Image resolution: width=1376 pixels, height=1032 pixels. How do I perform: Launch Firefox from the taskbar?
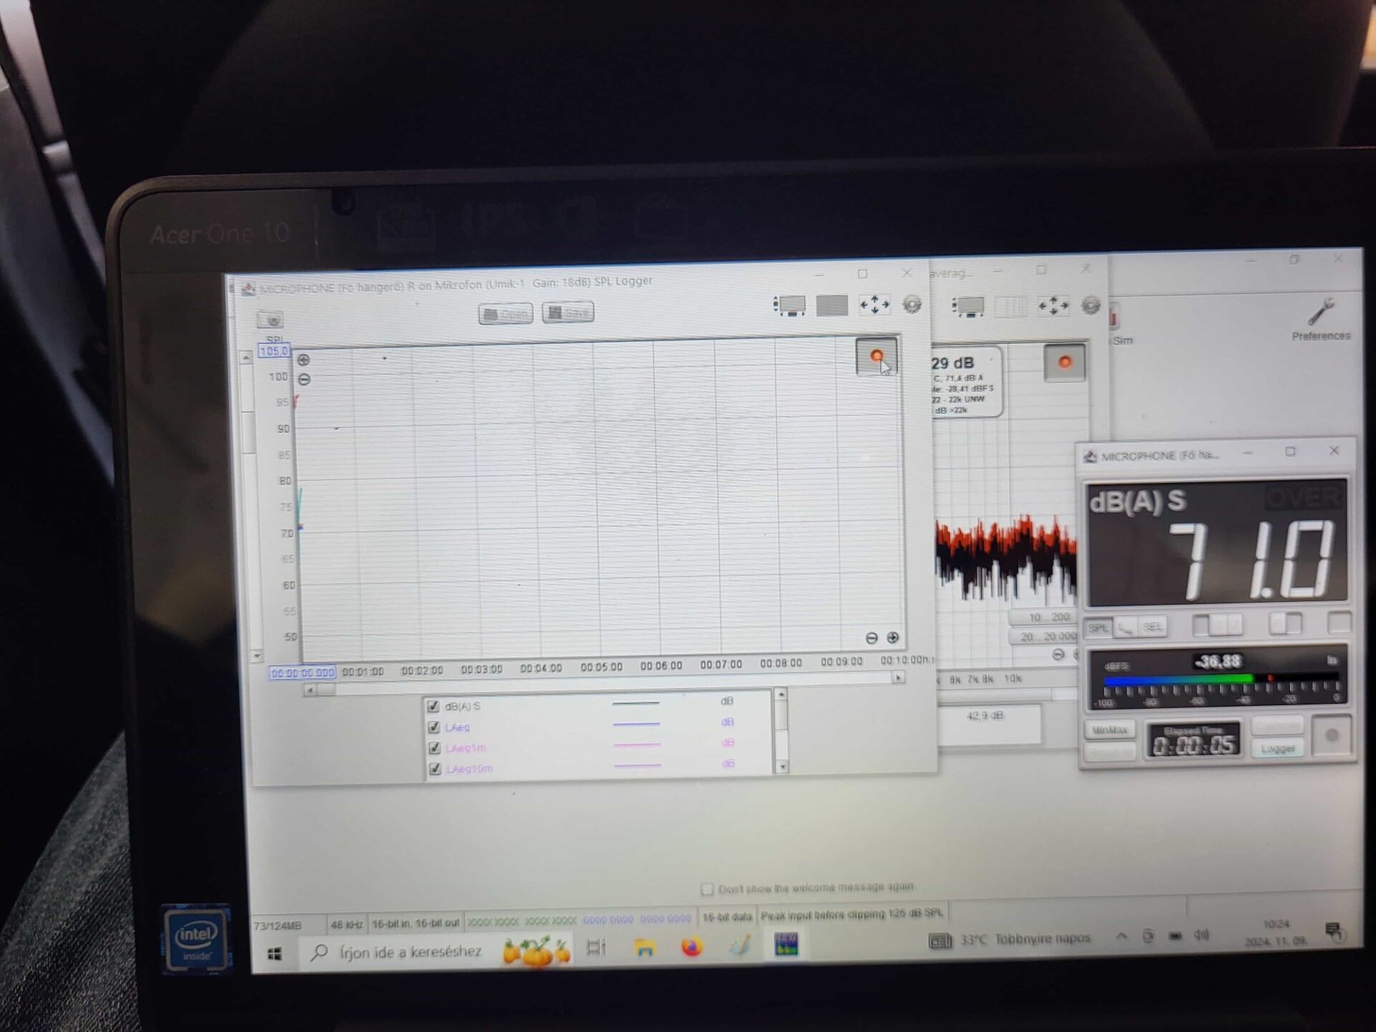point(692,947)
